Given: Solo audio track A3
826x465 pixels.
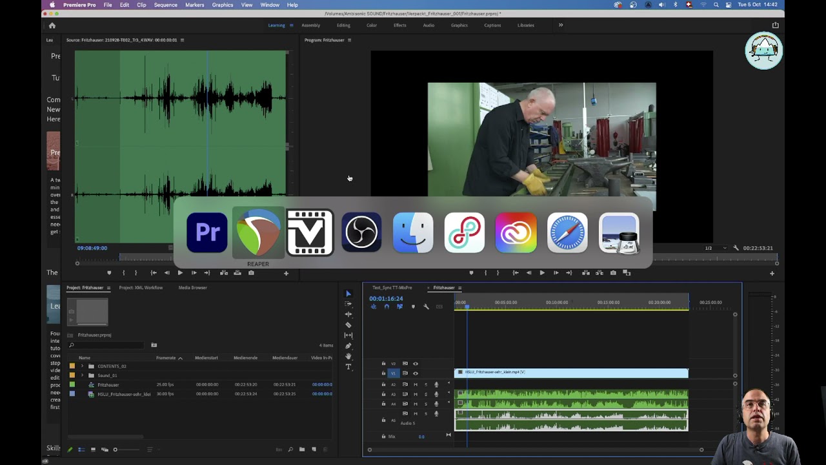Looking at the screenshot, I should point(425,394).
